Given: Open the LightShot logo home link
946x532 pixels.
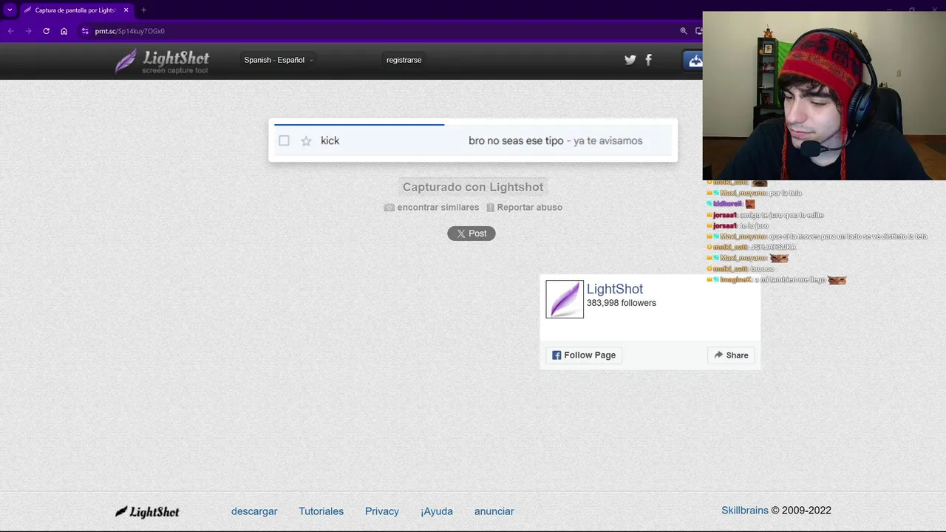Looking at the screenshot, I should click(x=163, y=61).
